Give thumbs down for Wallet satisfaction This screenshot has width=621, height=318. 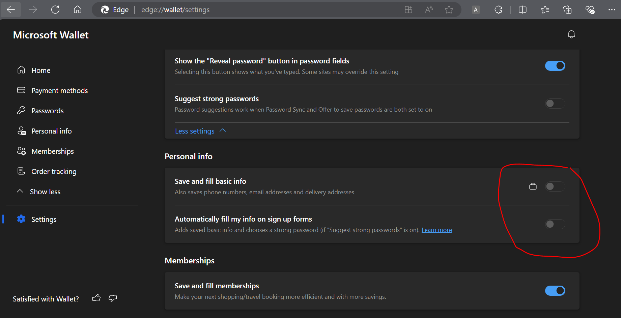coord(113,298)
